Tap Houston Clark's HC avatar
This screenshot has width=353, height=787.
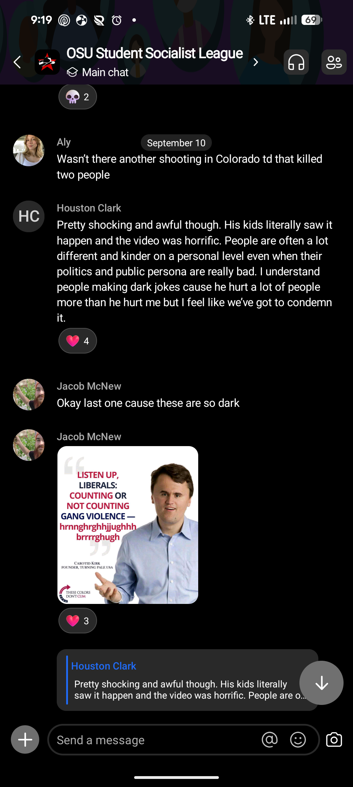pyautogui.click(x=29, y=216)
